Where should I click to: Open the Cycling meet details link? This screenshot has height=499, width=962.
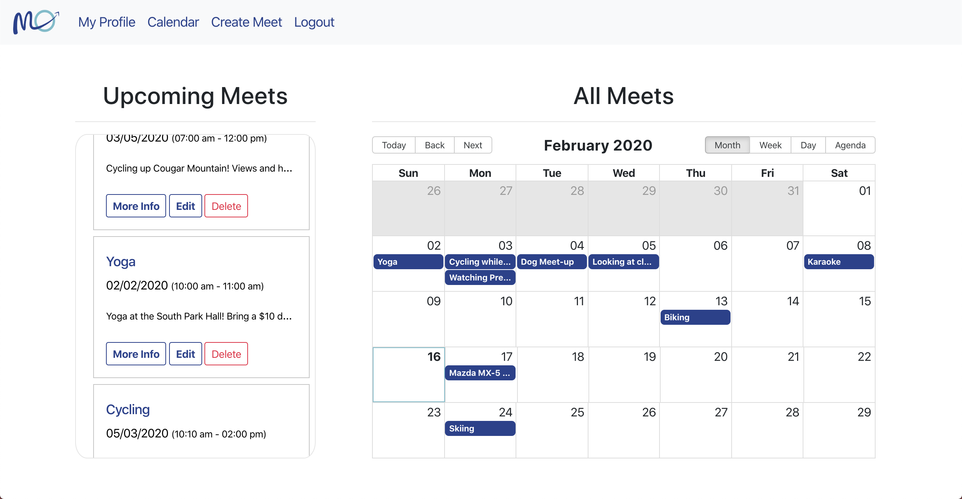click(x=128, y=409)
